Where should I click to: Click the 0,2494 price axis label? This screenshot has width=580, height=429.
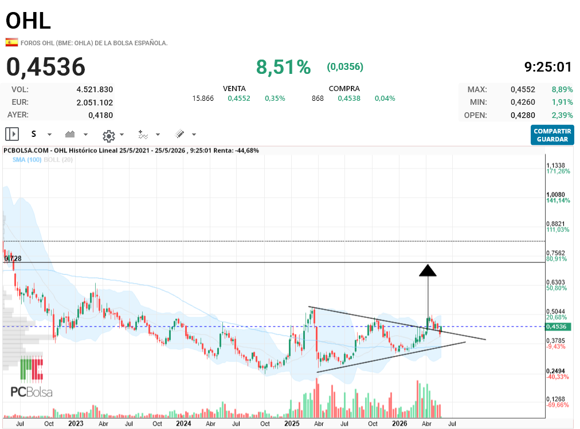tap(555, 371)
